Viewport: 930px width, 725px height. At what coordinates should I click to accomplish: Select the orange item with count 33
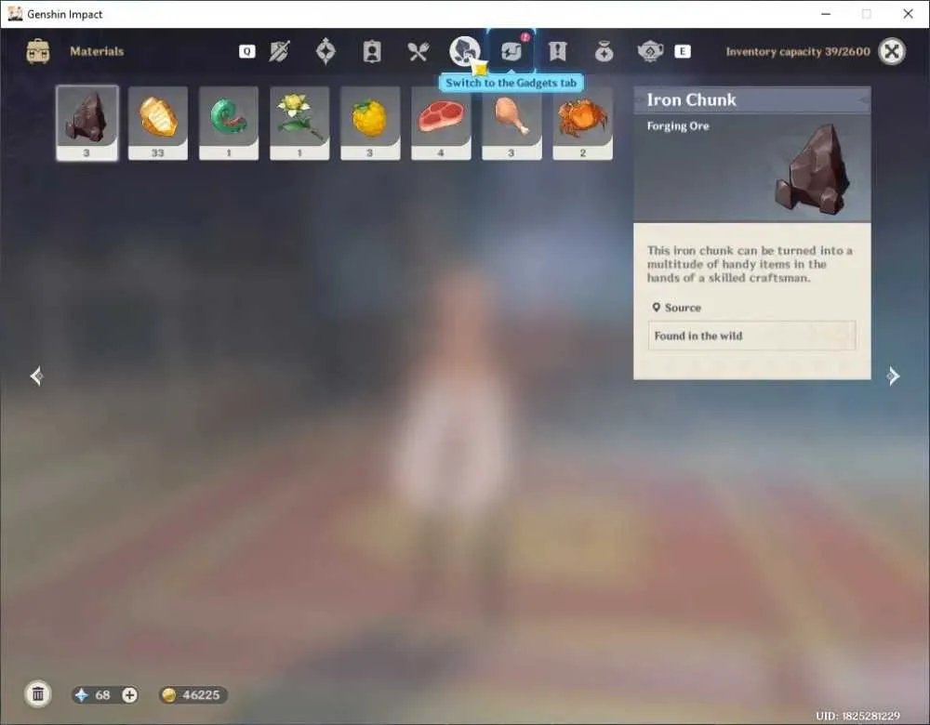tap(158, 123)
